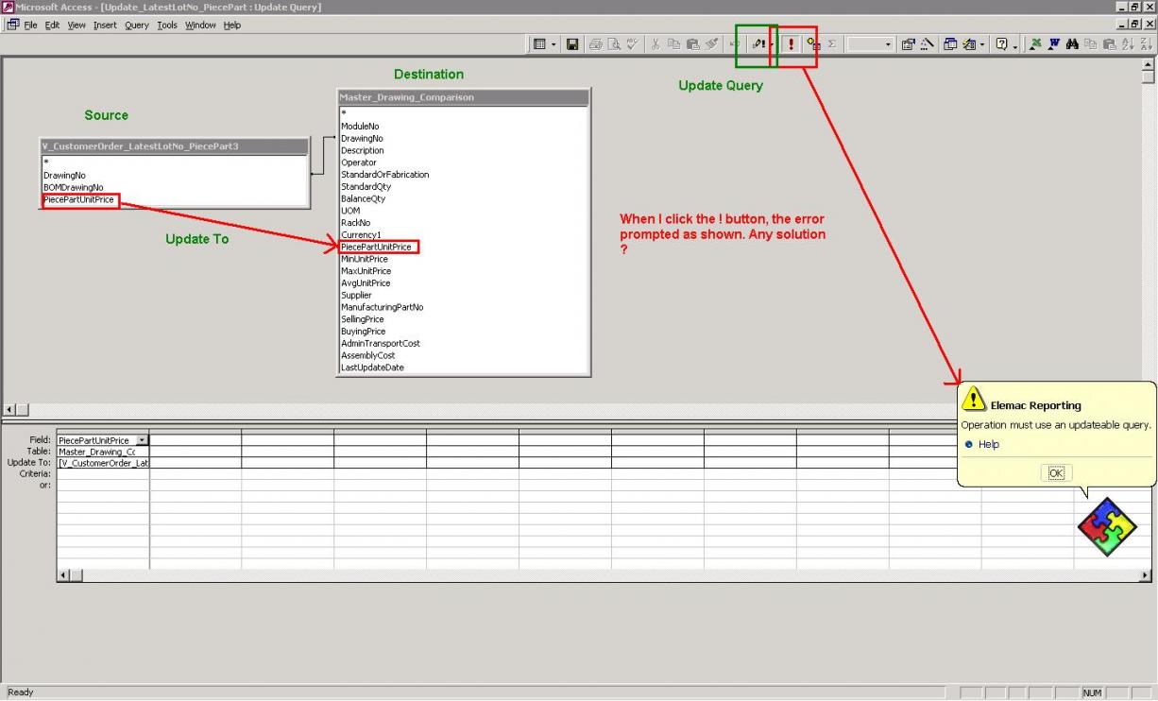Click the Build wand icon
The image size is (1158, 701).
(926, 44)
